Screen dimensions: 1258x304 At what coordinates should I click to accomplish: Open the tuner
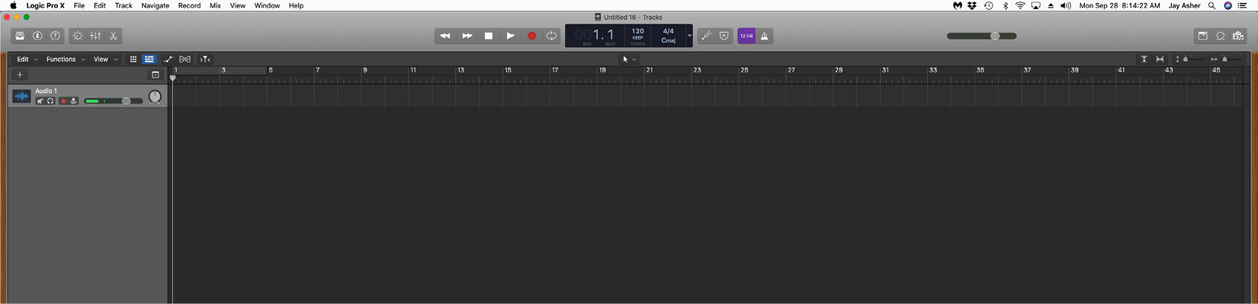coord(707,36)
